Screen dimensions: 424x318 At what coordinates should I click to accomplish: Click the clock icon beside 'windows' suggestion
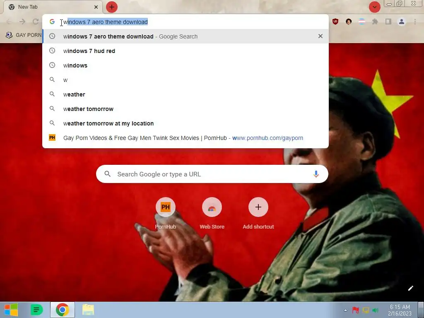click(52, 65)
